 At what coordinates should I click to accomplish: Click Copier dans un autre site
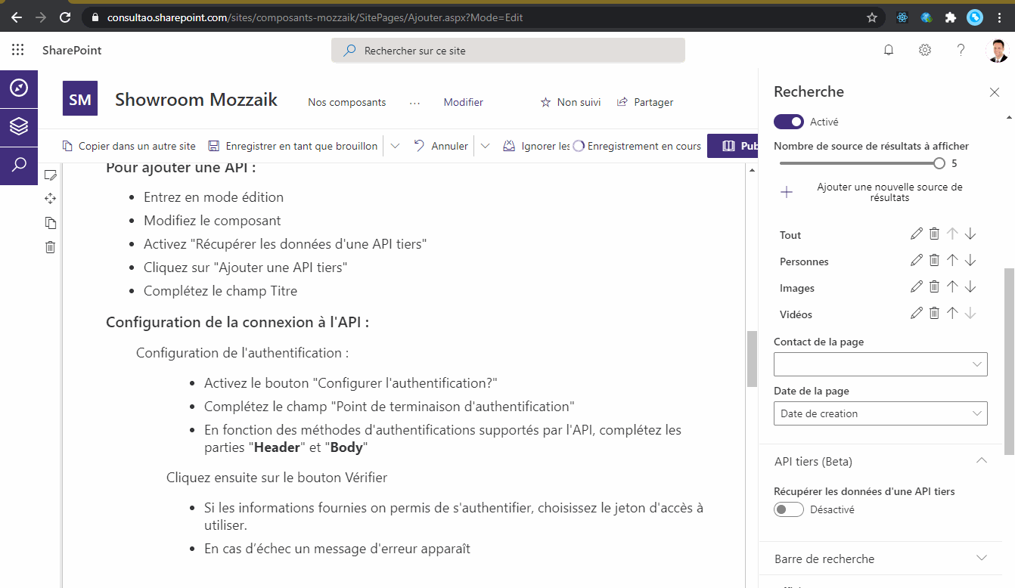coord(129,146)
